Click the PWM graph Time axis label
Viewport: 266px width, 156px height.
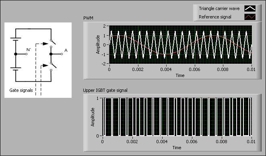180,75
